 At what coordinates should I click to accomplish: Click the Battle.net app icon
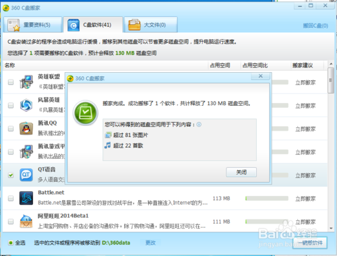26,198
